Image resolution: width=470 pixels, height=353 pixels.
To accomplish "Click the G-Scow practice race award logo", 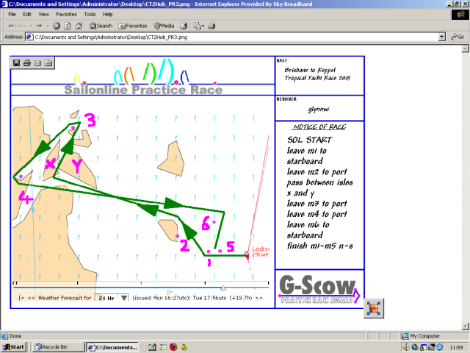I will [x=319, y=289].
